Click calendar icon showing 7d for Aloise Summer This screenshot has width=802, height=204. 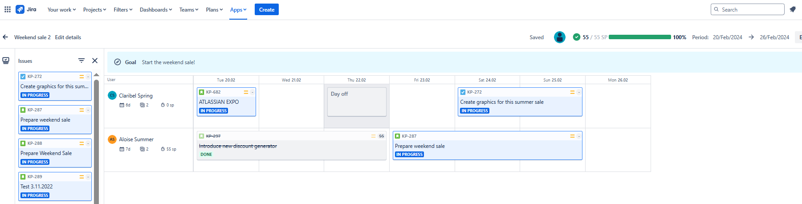[122, 149]
